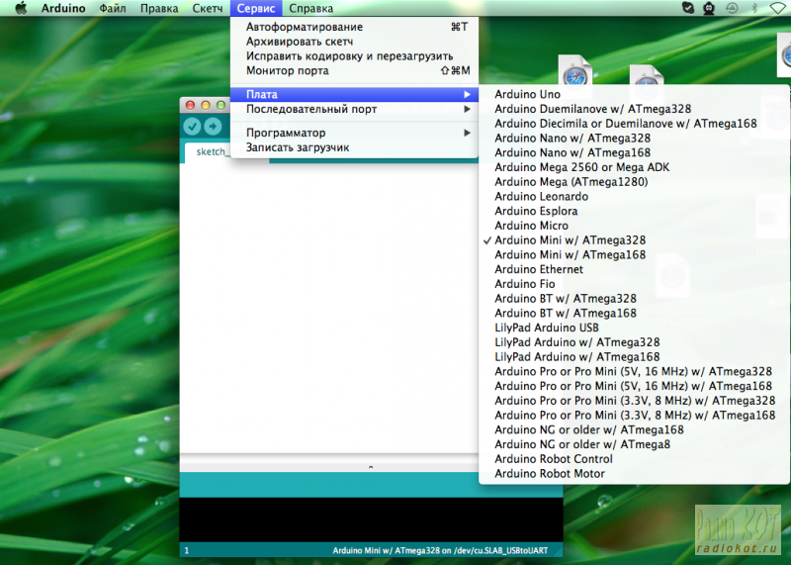Choose LilyPad Arduino w/ ATmega328
The width and height of the screenshot is (791, 565).
(634, 342)
